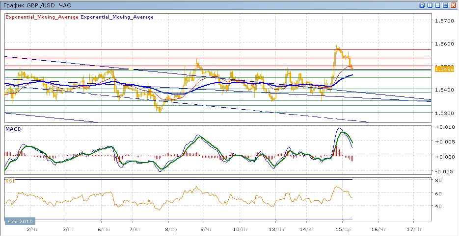Click the orange 1.5486 current price tag
Screen dimensions: 459x236
[444, 70]
